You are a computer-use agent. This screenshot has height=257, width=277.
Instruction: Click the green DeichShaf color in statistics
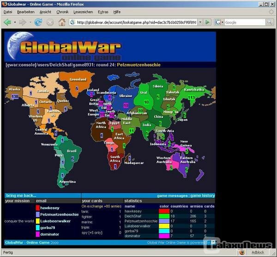(x=164, y=216)
